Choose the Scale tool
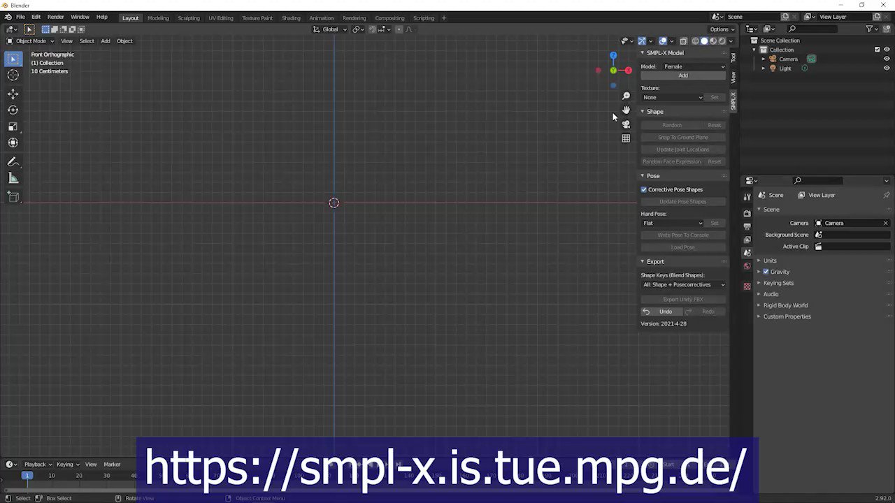 click(13, 126)
